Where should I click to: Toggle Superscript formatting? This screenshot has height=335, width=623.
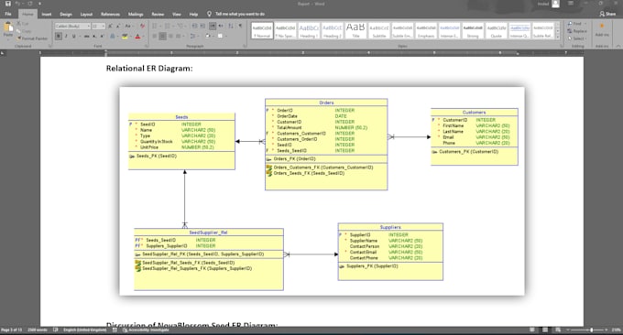pyautogui.click(x=102, y=36)
